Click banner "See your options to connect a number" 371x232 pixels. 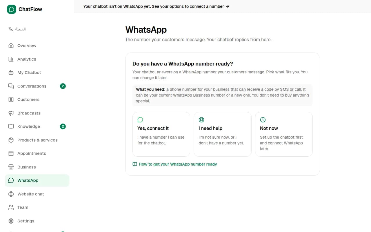[x=188, y=6]
